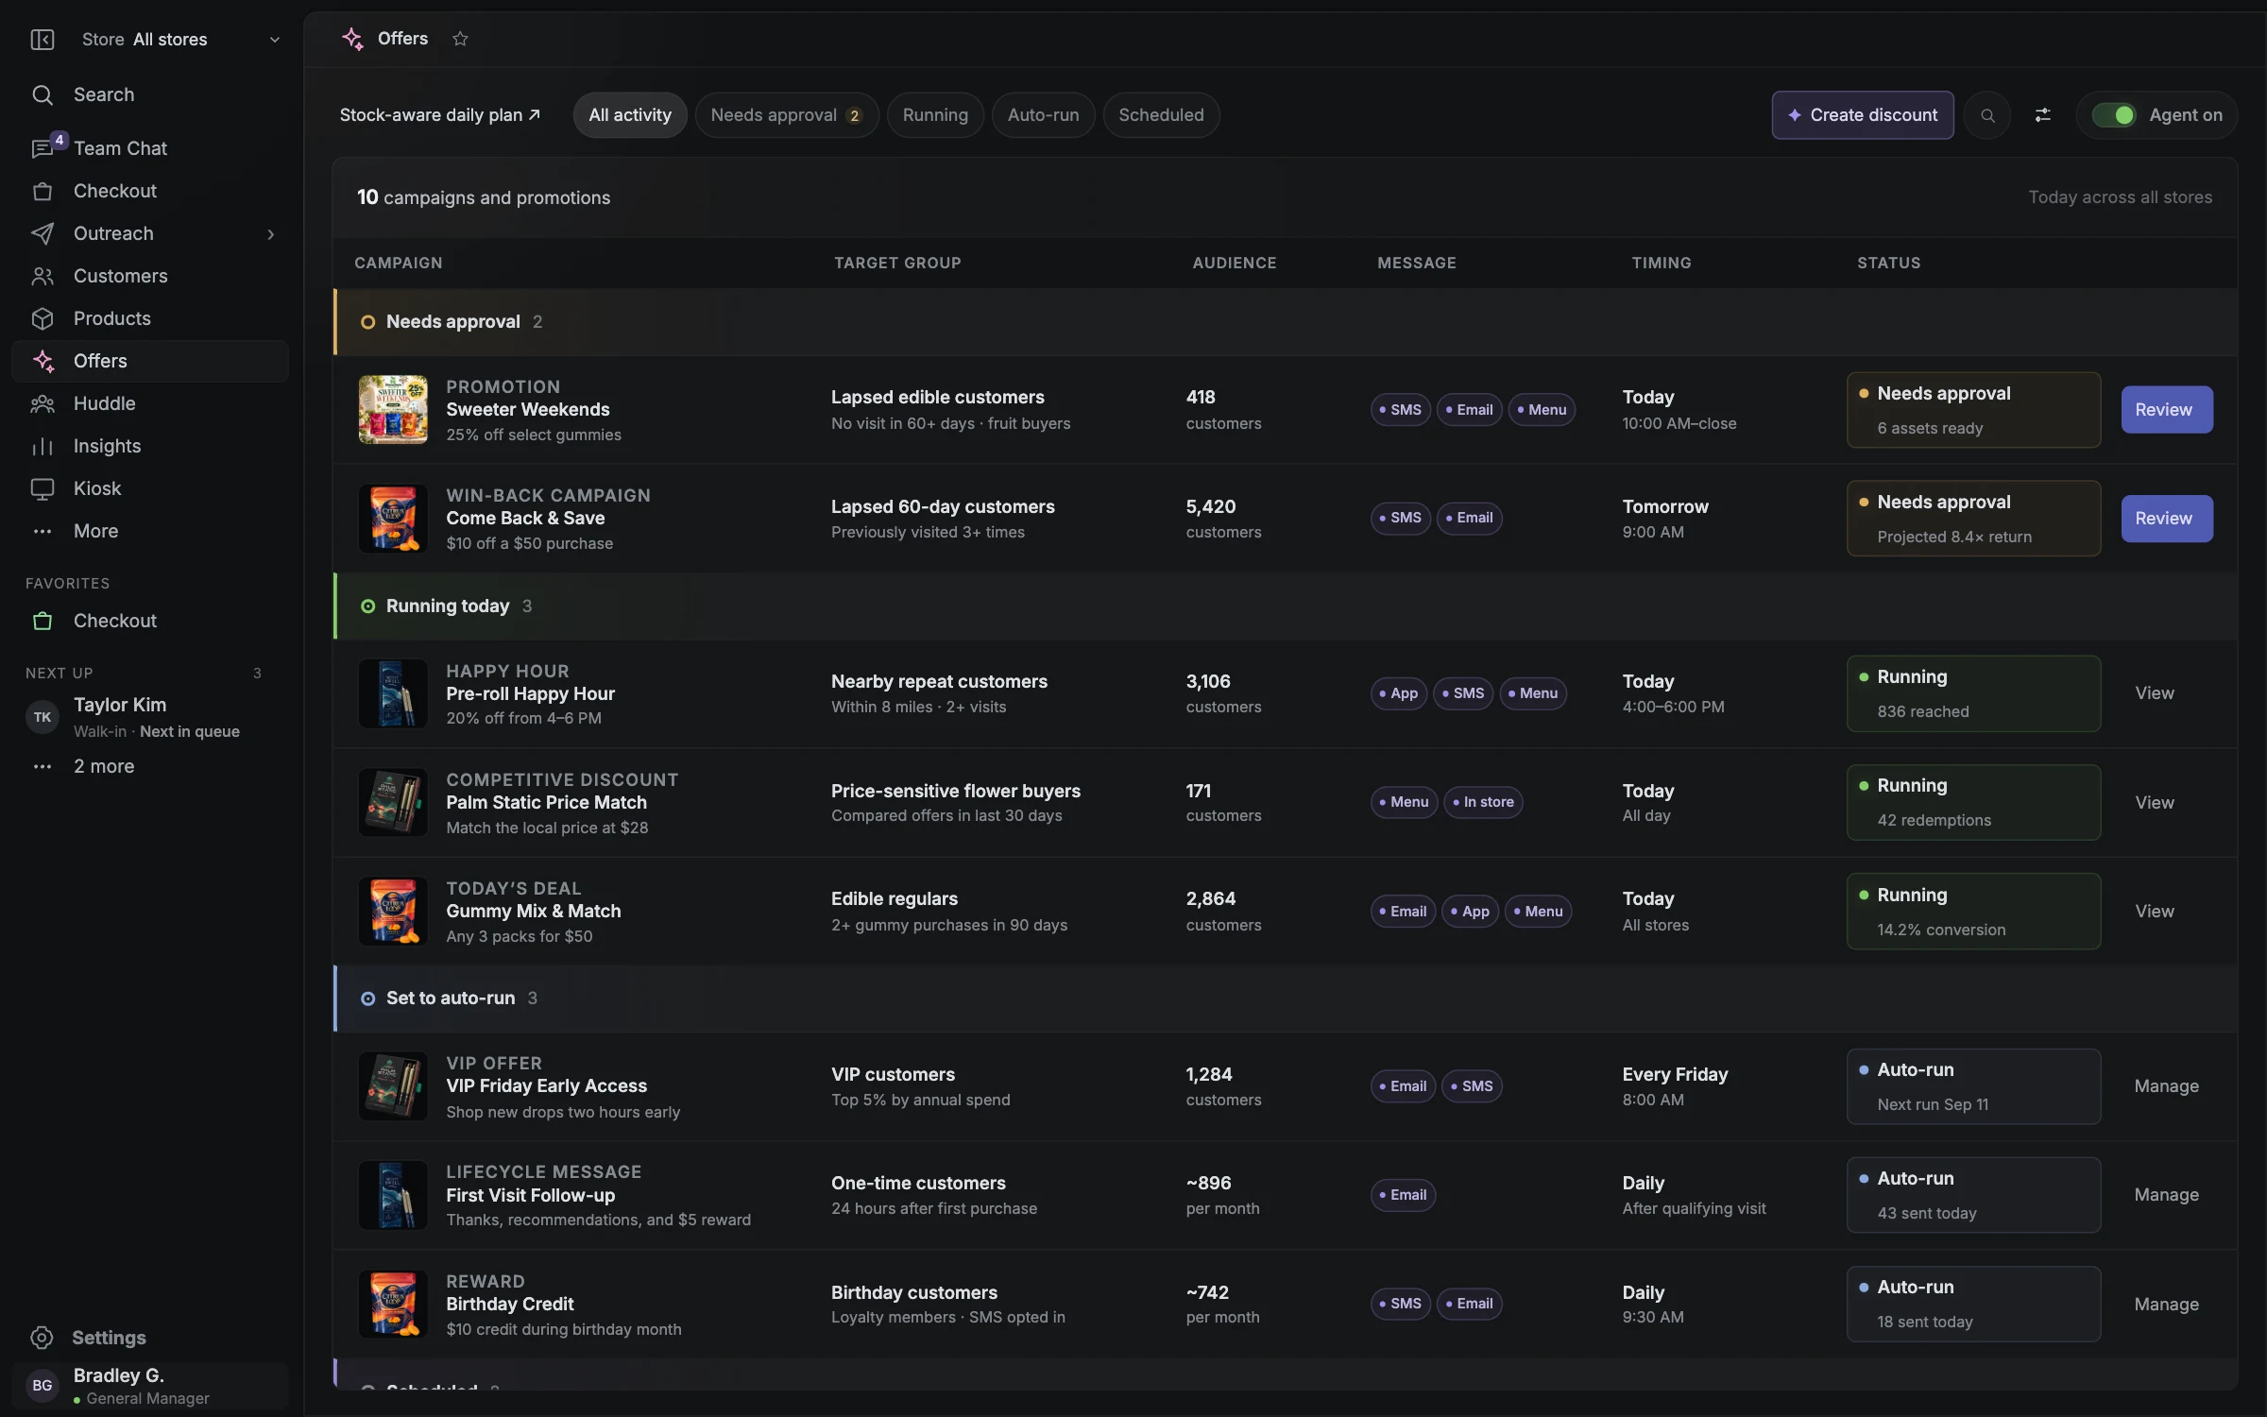Click the Create discount button

pyautogui.click(x=1863, y=115)
